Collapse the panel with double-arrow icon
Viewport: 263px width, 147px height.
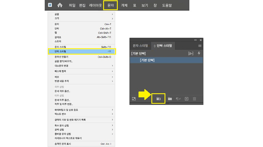click(195, 40)
